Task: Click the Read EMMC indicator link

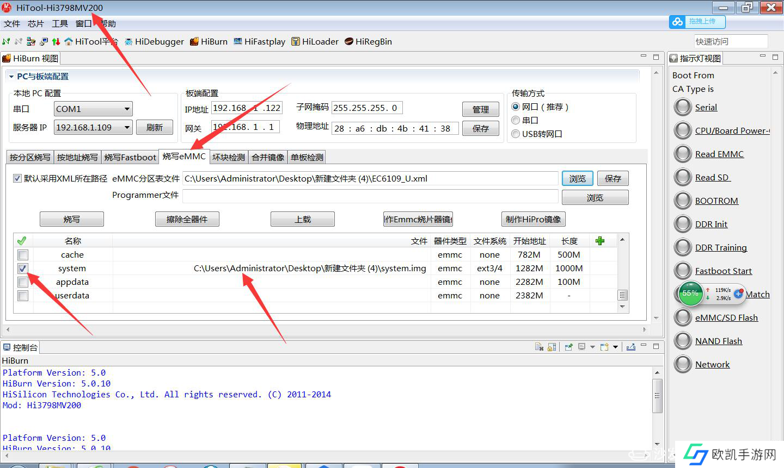Action: [x=719, y=154]
